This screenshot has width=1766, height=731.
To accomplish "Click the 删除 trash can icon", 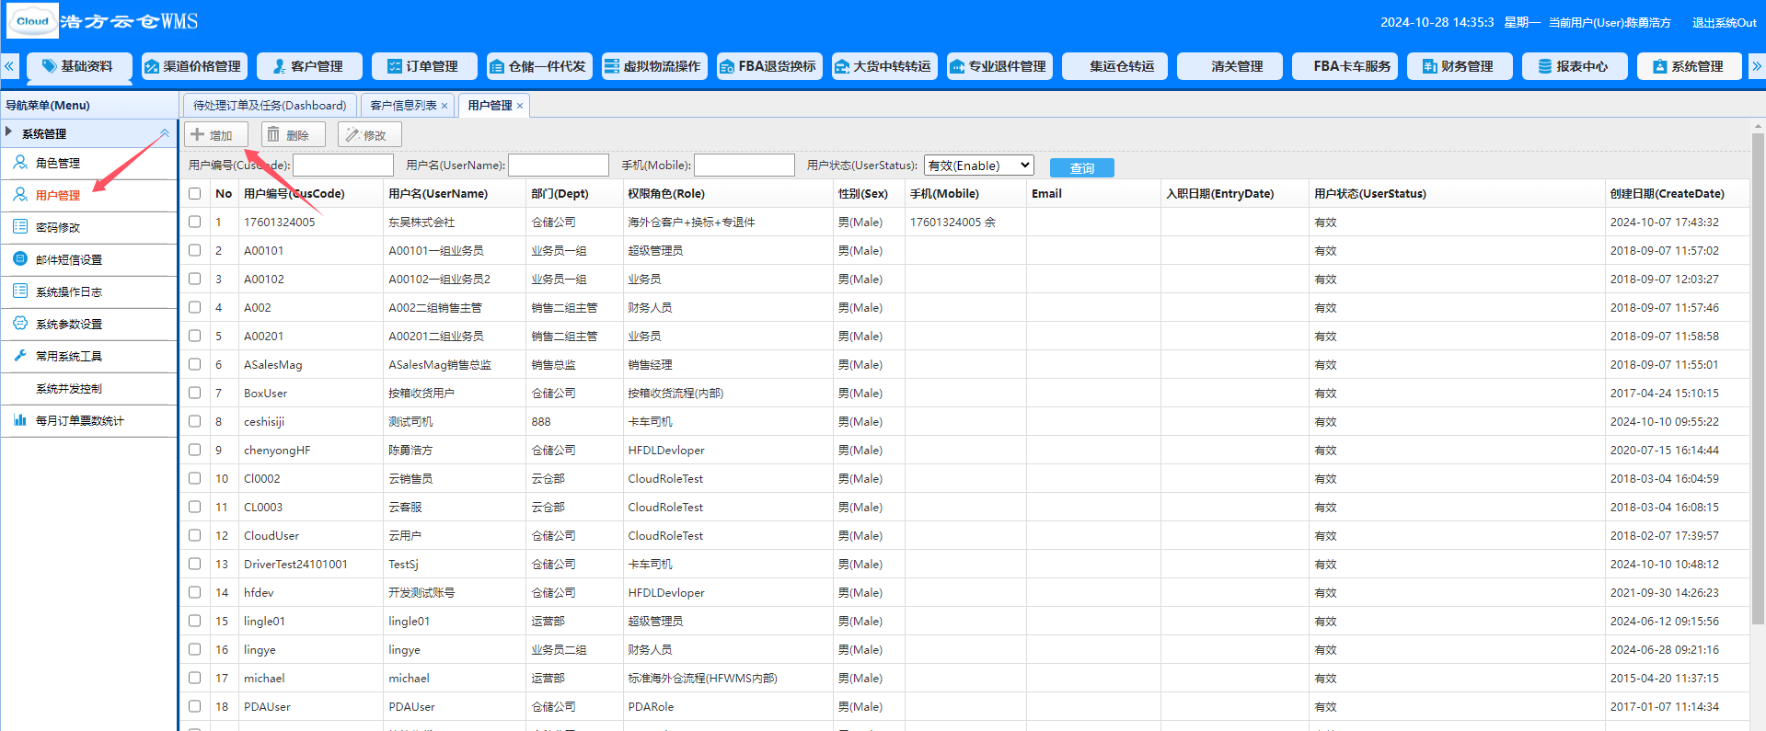I will 273,134.
